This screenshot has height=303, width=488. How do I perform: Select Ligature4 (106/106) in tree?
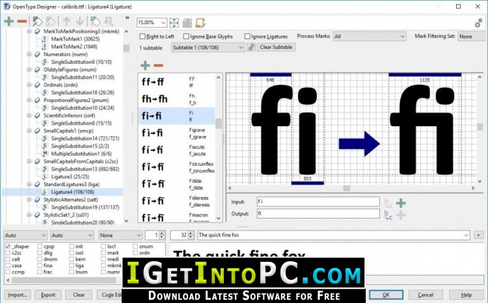tap(72, 192)
